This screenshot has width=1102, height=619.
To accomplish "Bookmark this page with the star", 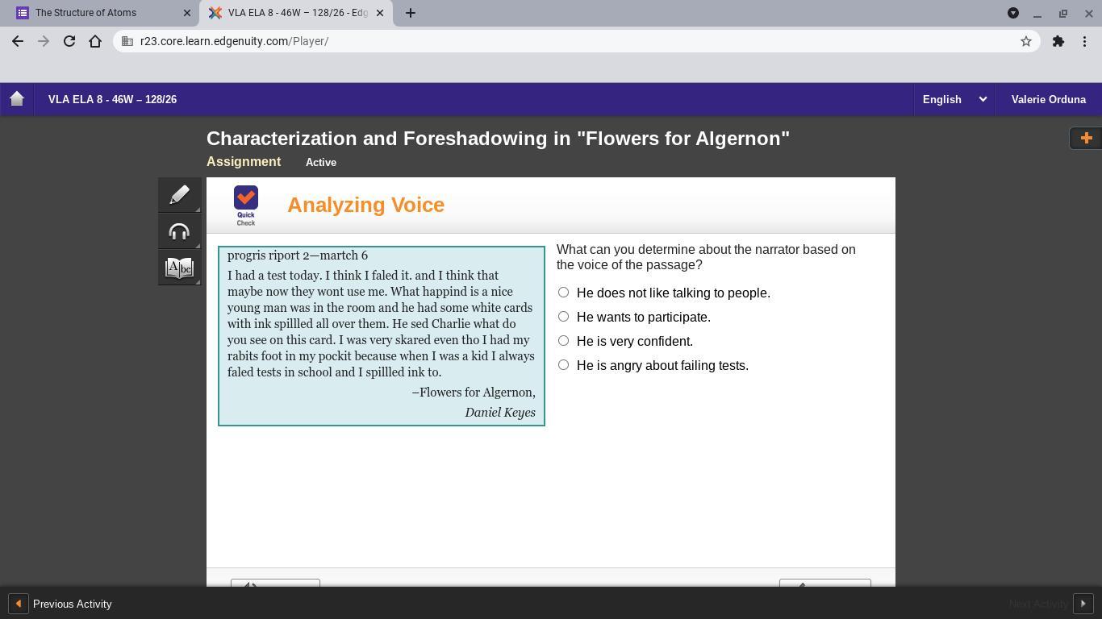I will tap(1026, 41).
